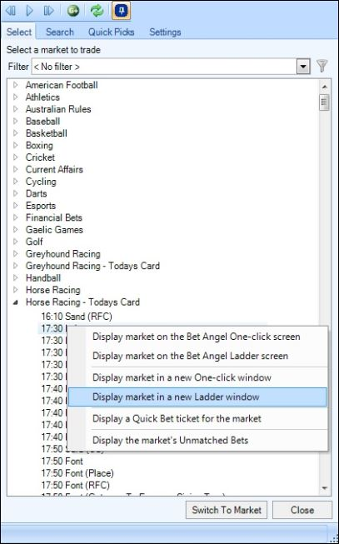This screenshot has width=339, height=544.
Task: Click the single forward play arrow icon
Action: click(29, 11)
